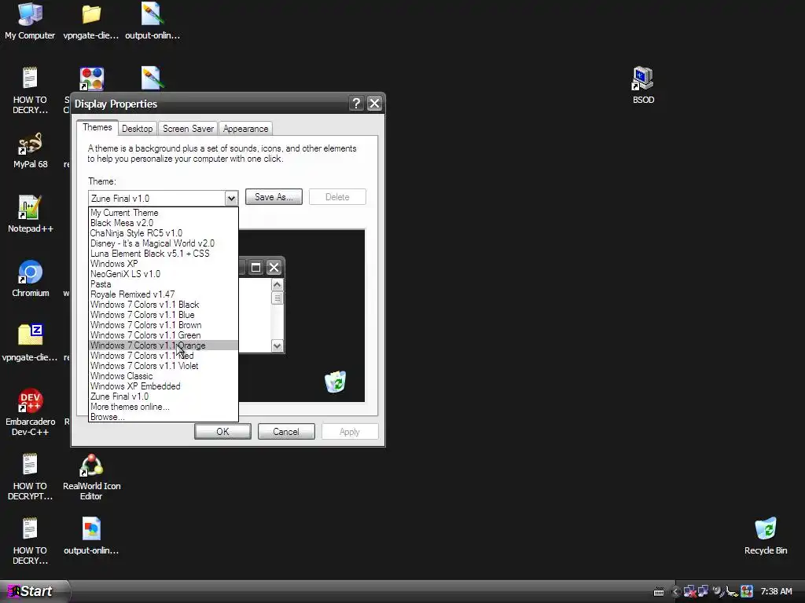Click the preview window scrollbar up arrow
This screenshot has height=603, width=805.
click(278, 284)
